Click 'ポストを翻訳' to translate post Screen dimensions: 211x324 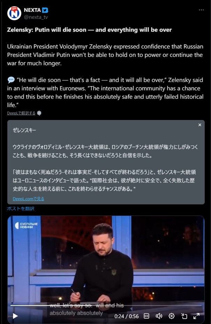pyautogui.click(x=21, y=209)
